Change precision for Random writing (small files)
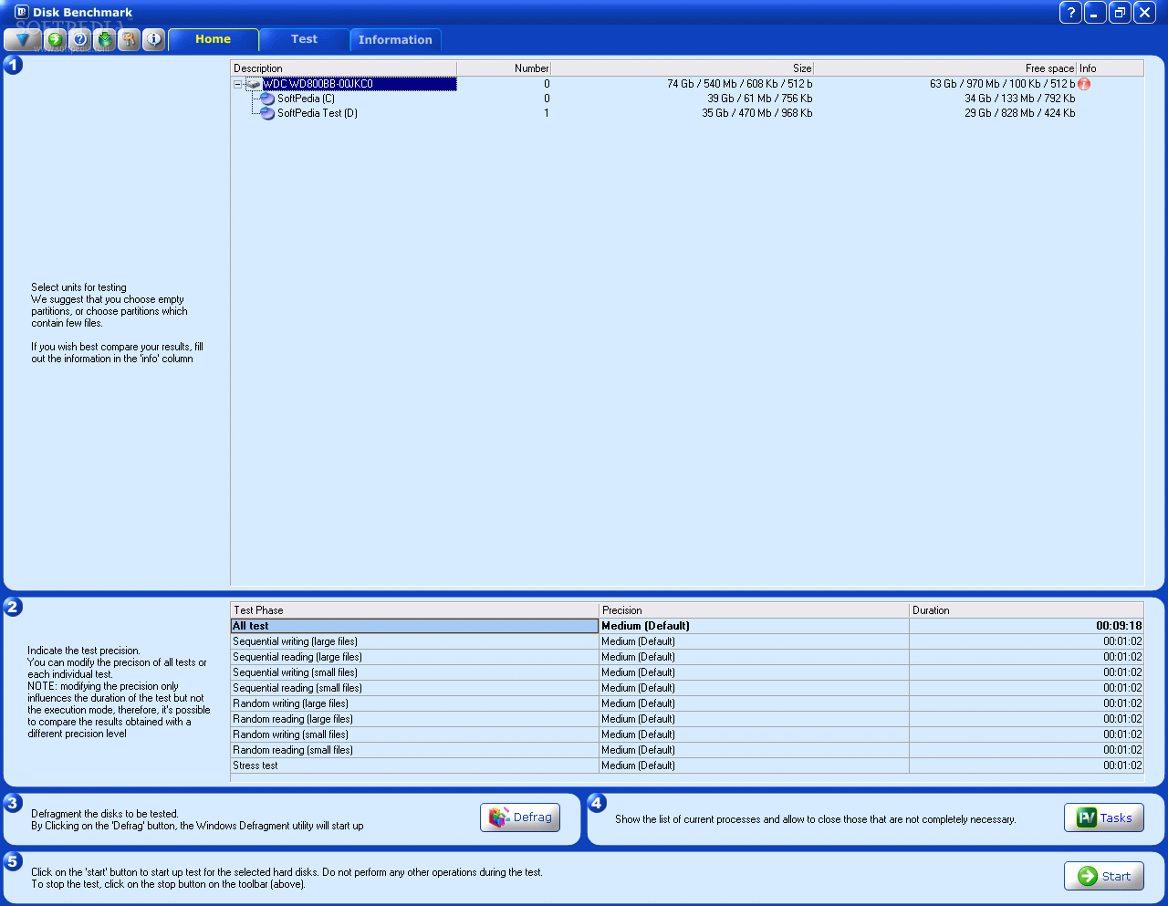 tap(754, 734)
